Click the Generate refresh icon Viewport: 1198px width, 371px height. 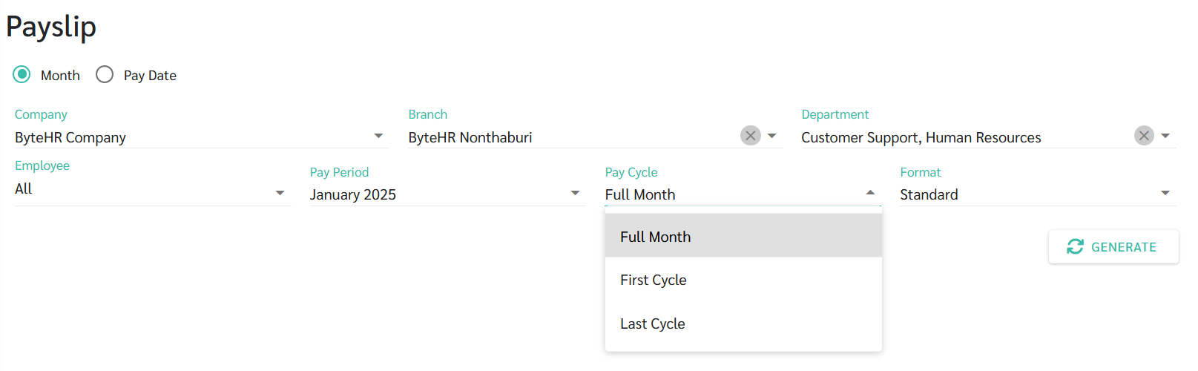tap(1075, 246)
